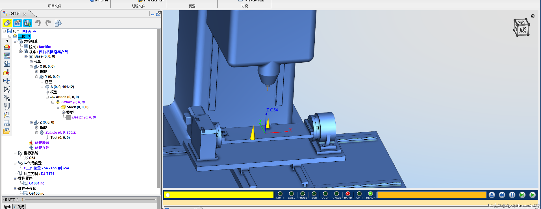
Task: Click the collision check sidebar icon
Action: click(7, 72)
